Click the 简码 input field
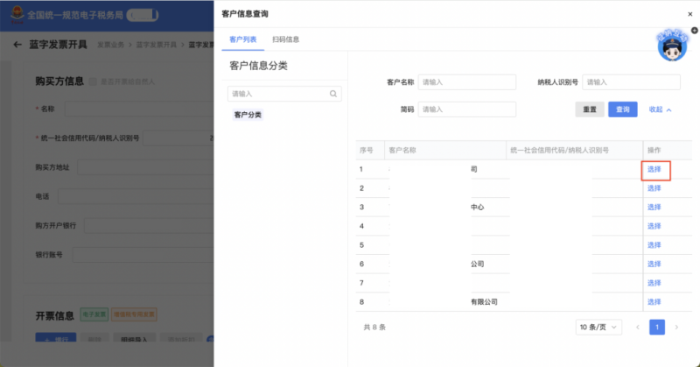The width and height of the screenshot is (700, 367). [467, 109]
